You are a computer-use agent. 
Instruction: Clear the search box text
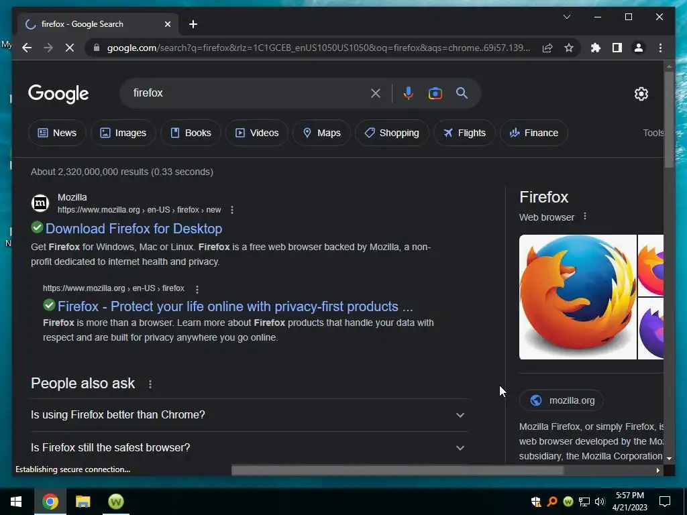coord(376,93)
